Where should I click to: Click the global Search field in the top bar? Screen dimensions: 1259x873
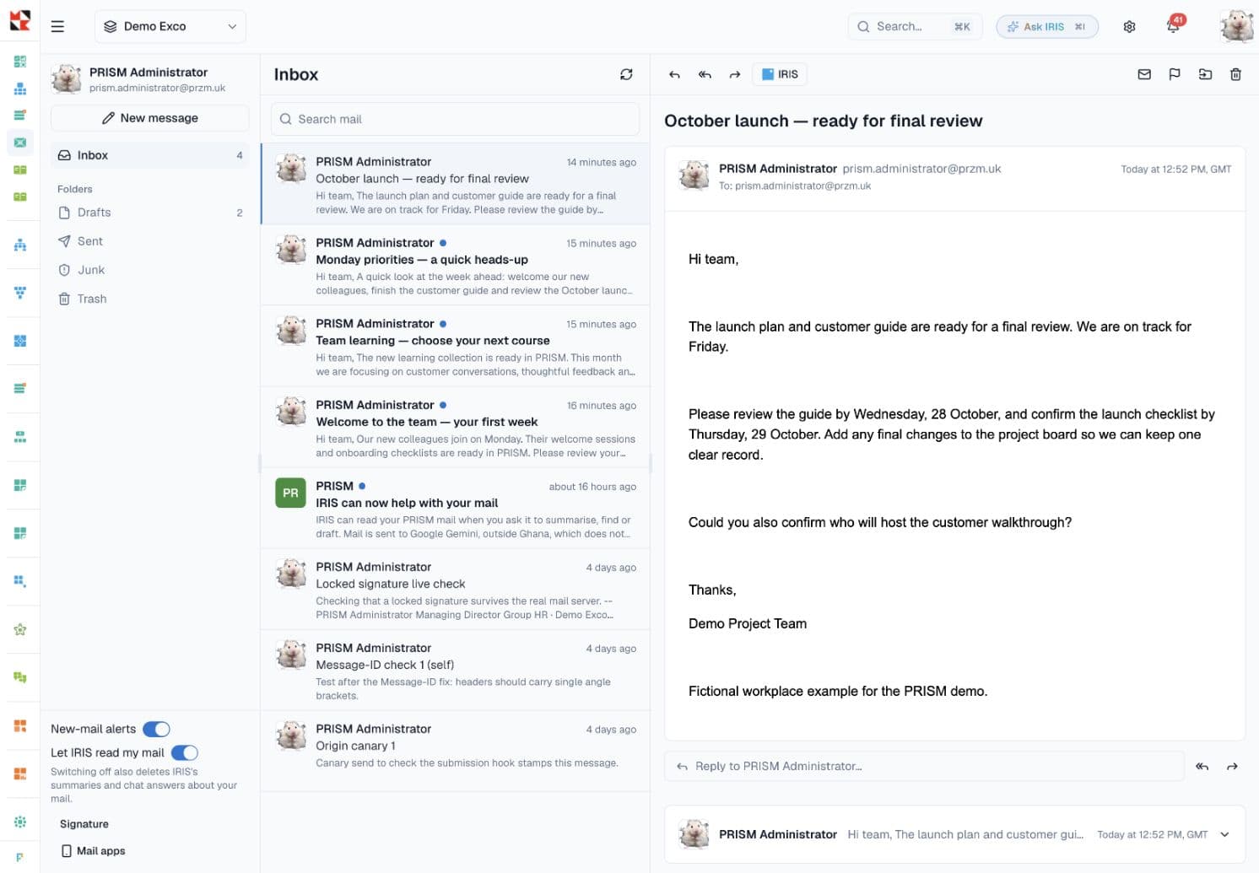pos(915,26)
